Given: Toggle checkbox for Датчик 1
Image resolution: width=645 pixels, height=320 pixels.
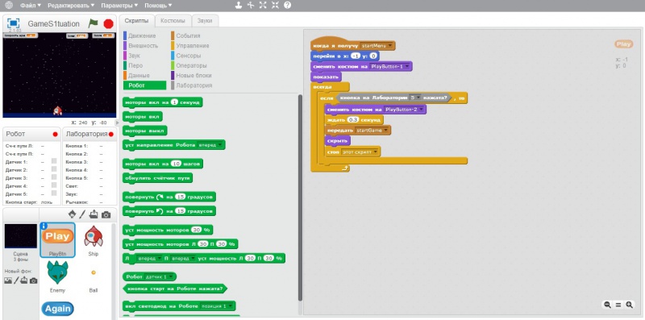Looking at the screenshot, I should [x=54, y=162].
